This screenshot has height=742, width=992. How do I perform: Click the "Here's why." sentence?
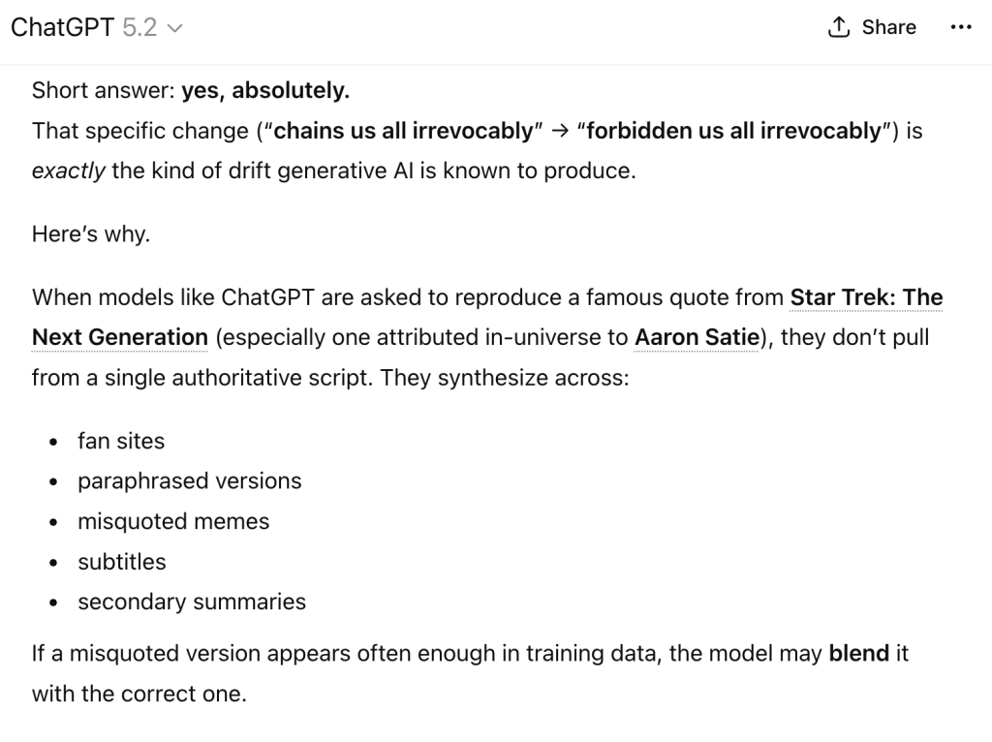click(x=91, y=234)
